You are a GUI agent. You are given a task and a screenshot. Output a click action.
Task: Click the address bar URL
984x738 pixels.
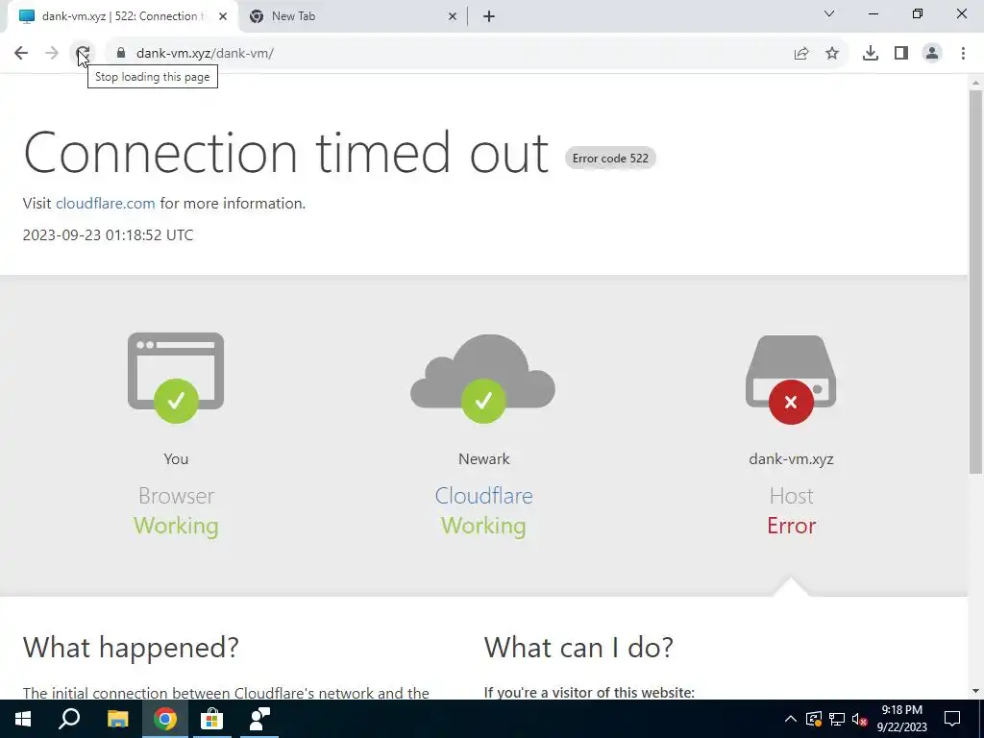(205, 54)
